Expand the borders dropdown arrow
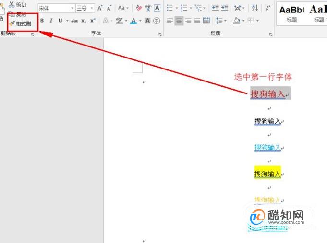 [257, 21]
